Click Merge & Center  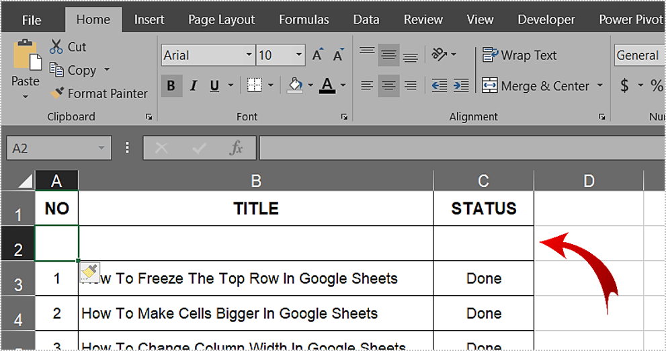coord(536,86)
